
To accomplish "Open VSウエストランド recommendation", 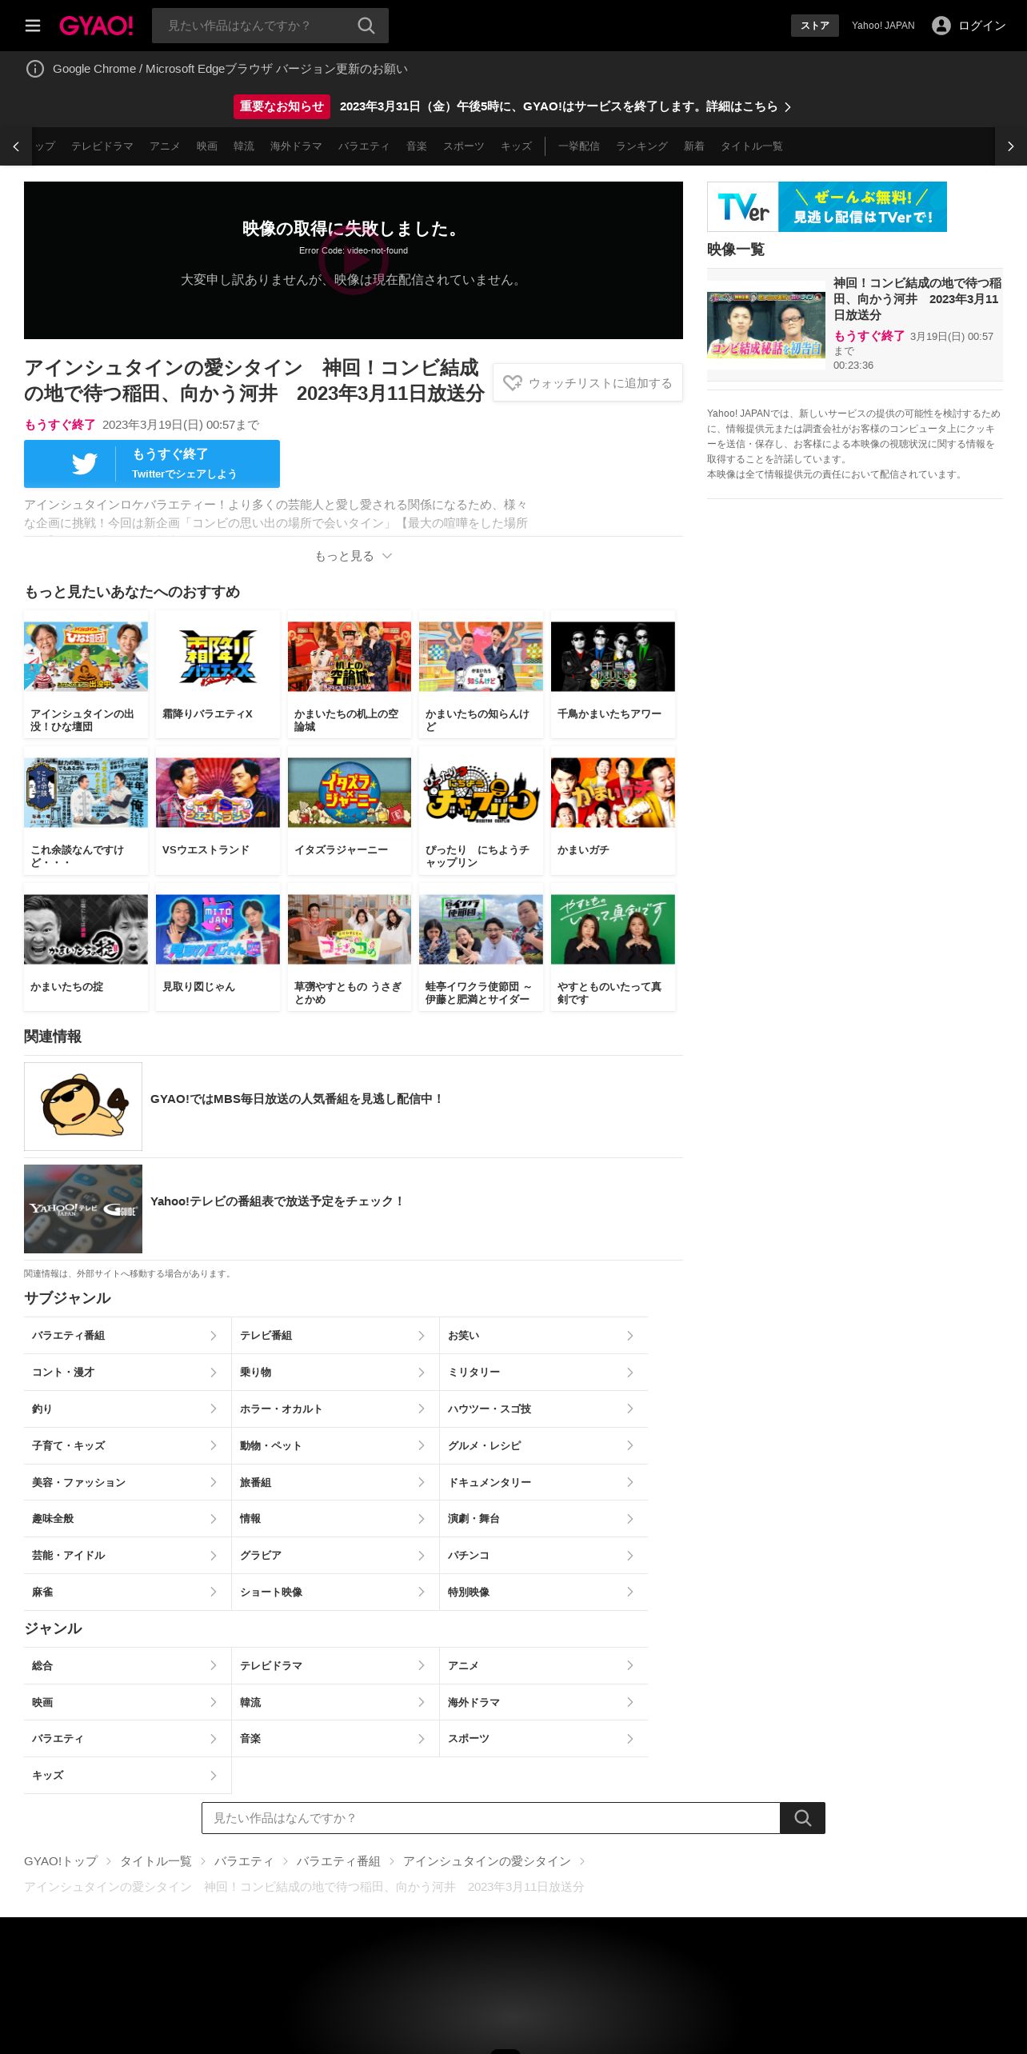I will (218, 810).
